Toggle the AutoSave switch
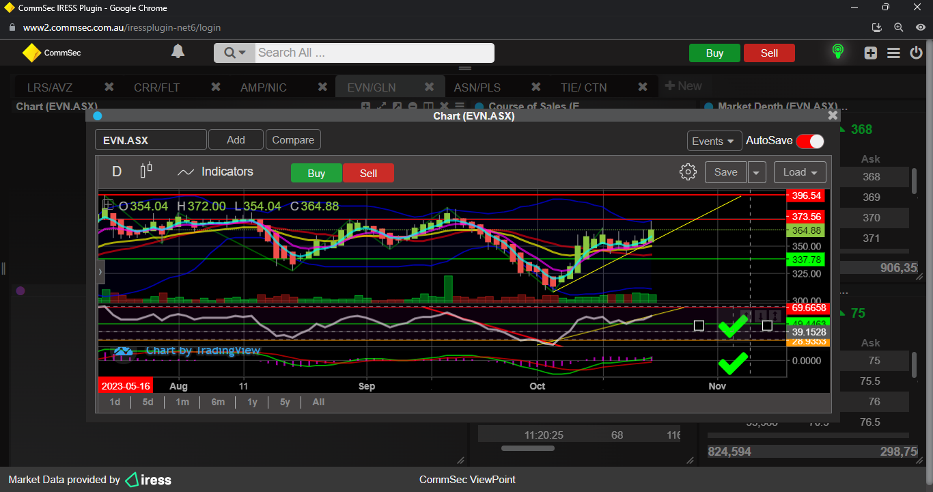This screenshot has width=933, height=492. click(809, 141)
